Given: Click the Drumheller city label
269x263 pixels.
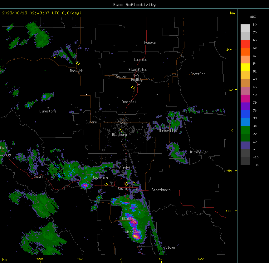Looking at the screenshot, I should click(x=199, y=152).
